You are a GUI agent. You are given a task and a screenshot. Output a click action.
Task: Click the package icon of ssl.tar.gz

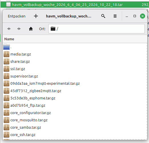(7, 69)
